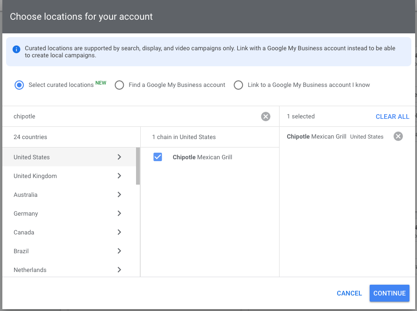Click '24 countries' header text
This screenshot has width=417, height=311.
click(30, 137)
